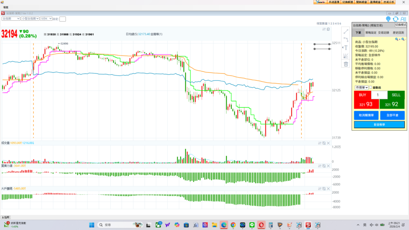Select the text annotation tool

point(346,47)
